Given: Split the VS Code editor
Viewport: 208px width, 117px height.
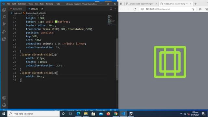Looking at the screenshot, I should click(111, 9).
